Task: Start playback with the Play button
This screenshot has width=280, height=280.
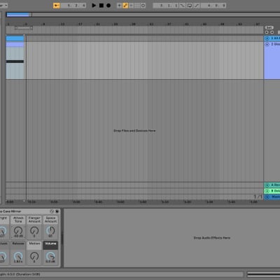Action: click(x=94, y=6)
